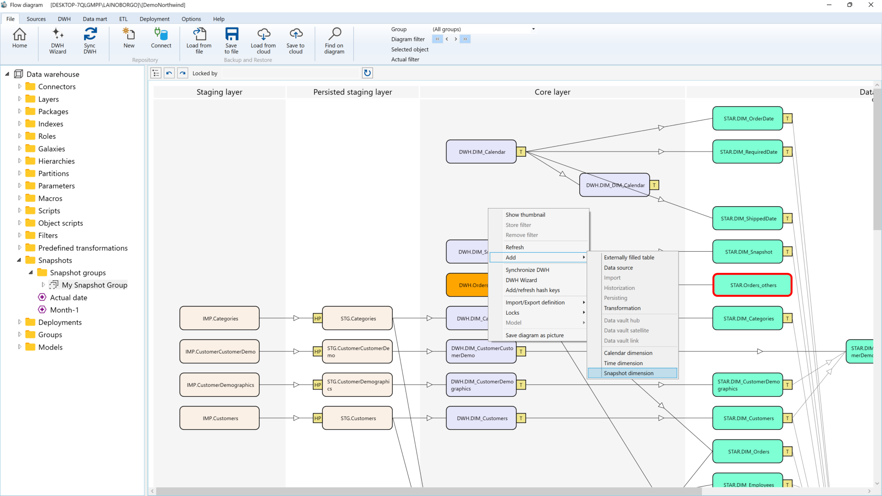Viewport: 882px width, 496px height.
Task: Open the Options ribbon tab
Action: tap(191, 19)
